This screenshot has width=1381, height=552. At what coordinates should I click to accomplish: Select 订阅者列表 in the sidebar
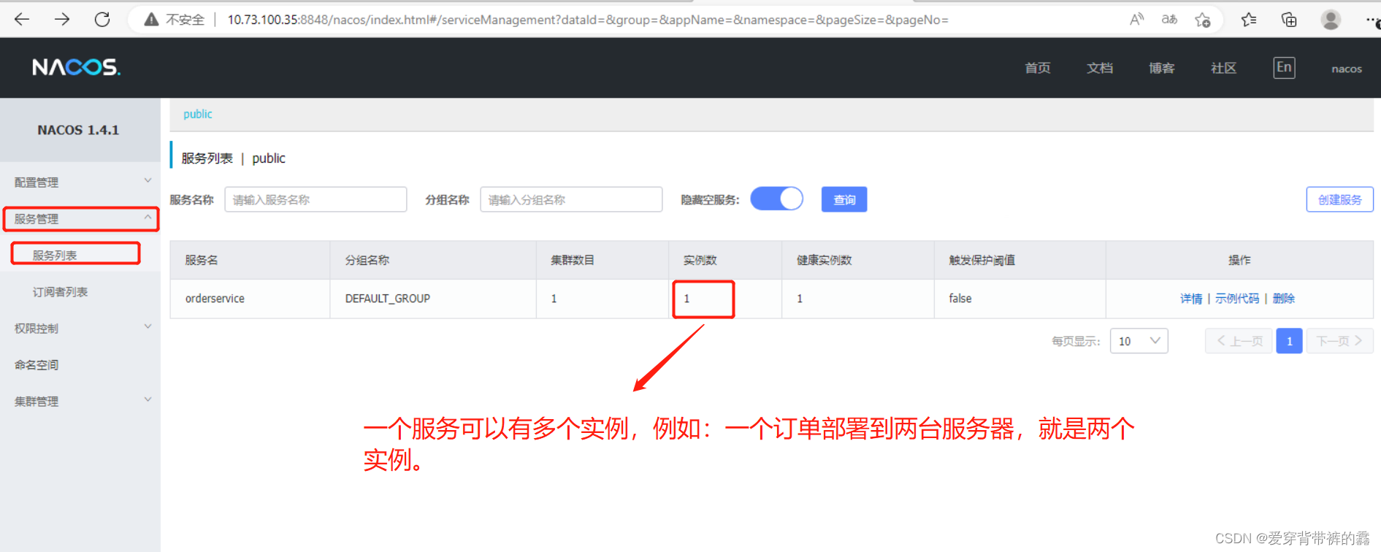60,291
